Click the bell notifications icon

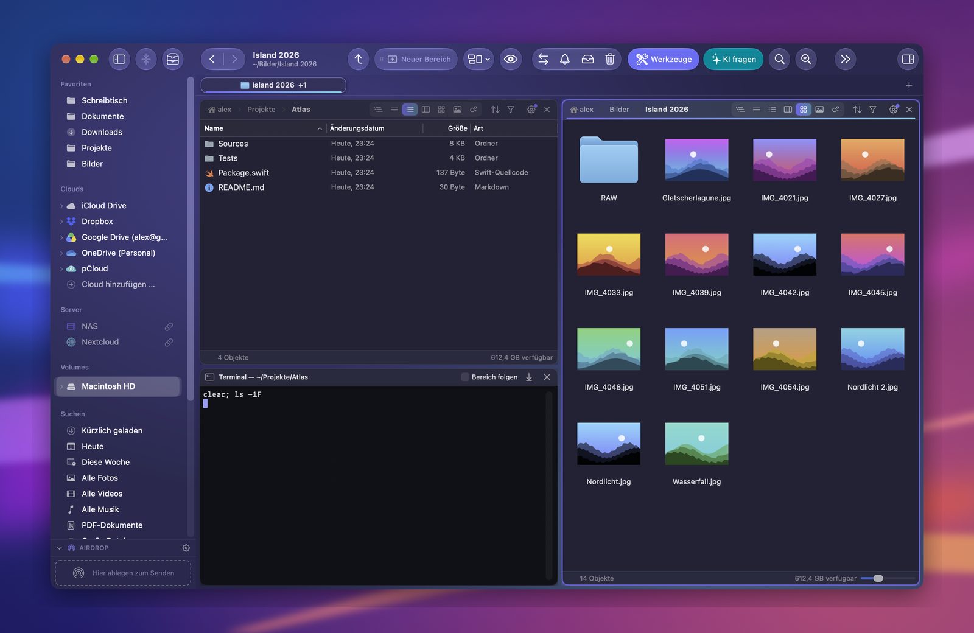[565, 59]
